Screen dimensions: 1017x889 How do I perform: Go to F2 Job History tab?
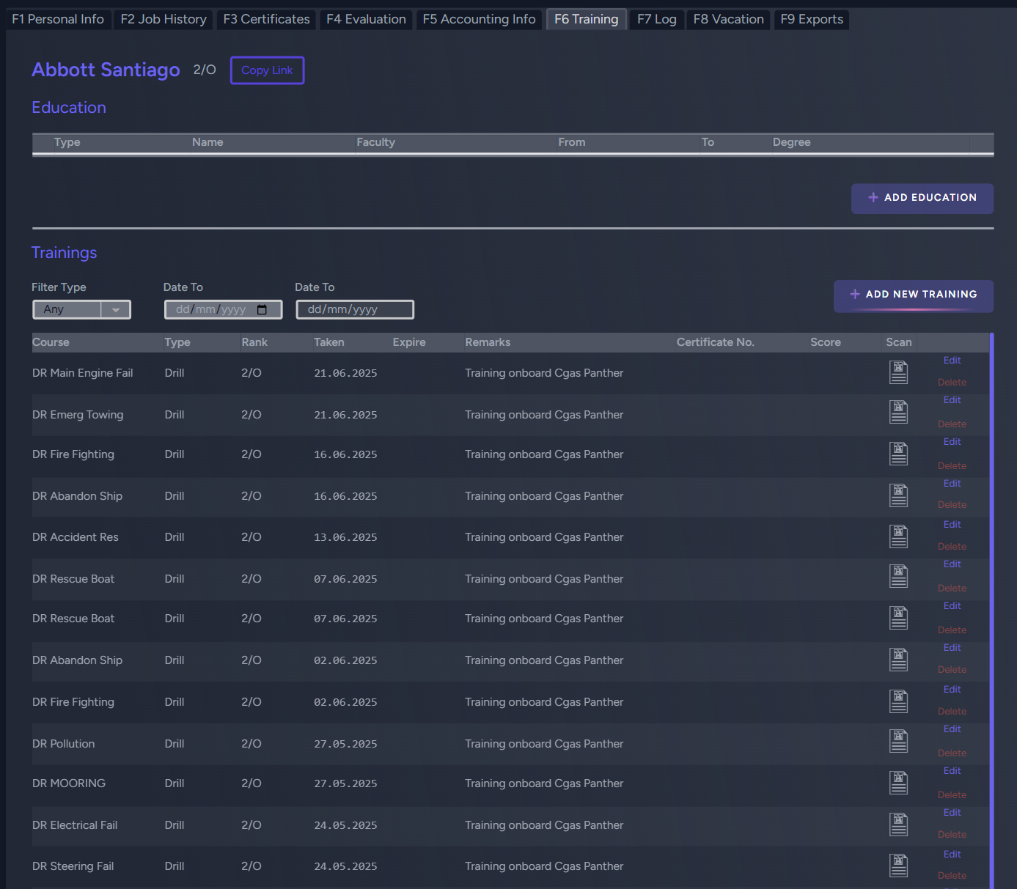(x=164, y=19)
